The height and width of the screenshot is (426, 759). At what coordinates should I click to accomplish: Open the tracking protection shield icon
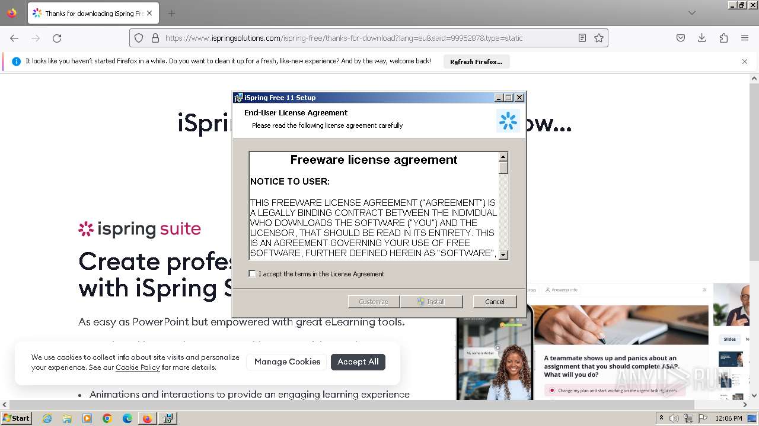pyautogui.click(x=139, y=38)
